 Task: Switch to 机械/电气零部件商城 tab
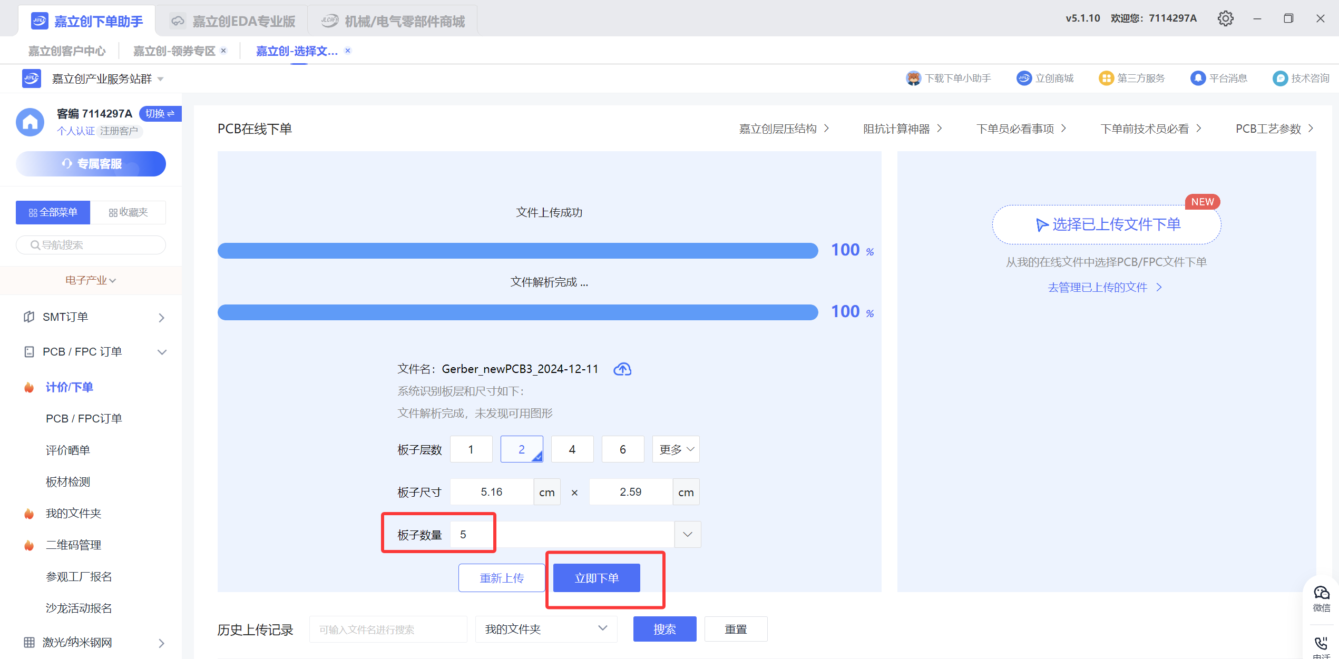393,21
